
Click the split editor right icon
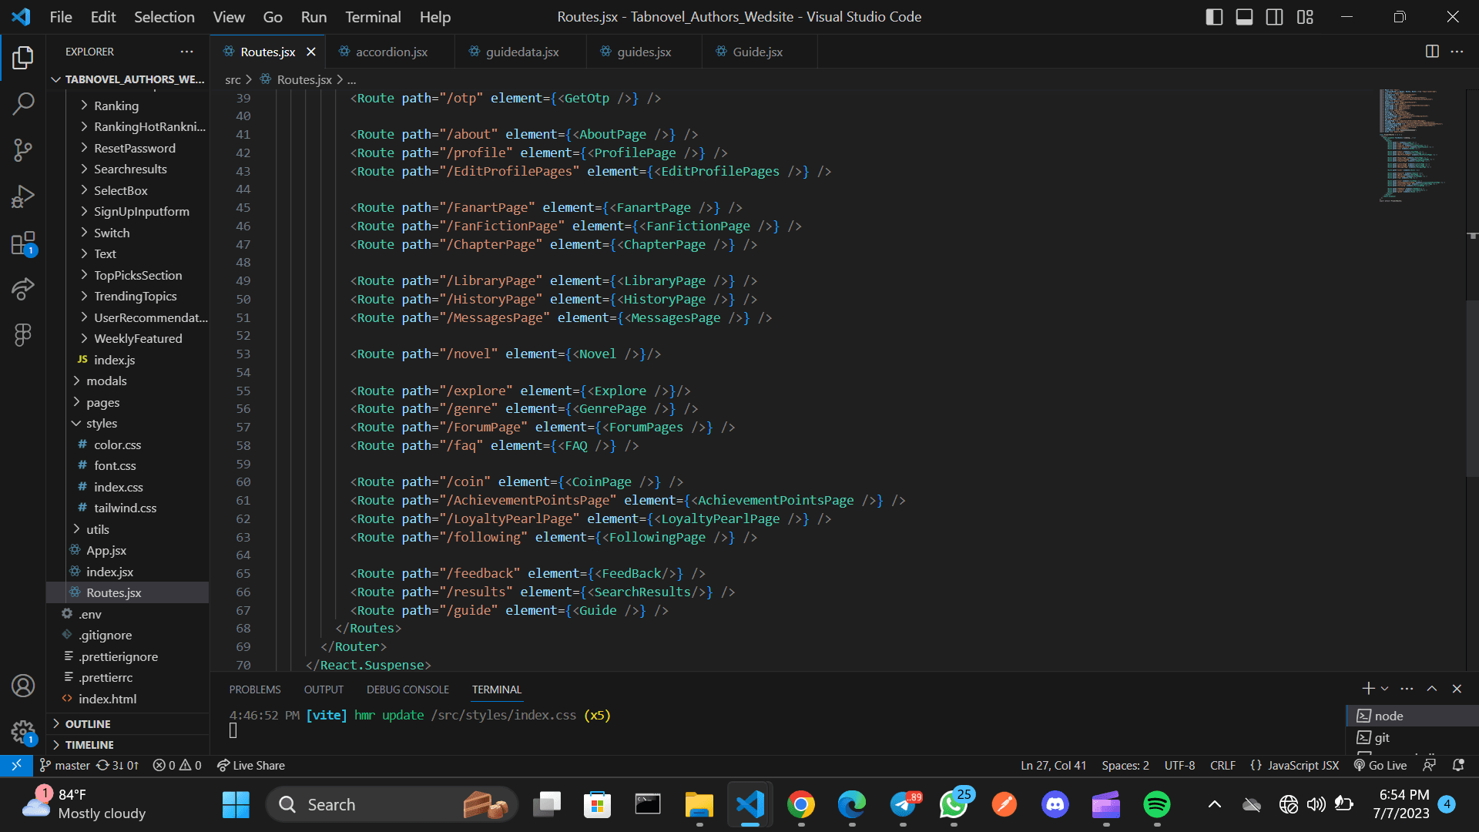pyautogui.click(x=1432, y=52)
